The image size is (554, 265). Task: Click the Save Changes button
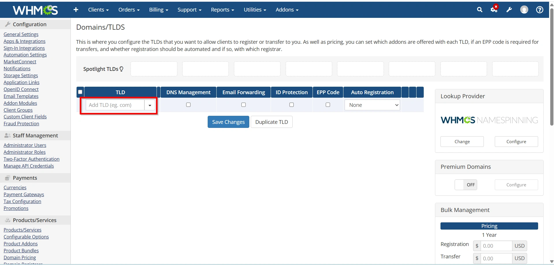(228, 122)
